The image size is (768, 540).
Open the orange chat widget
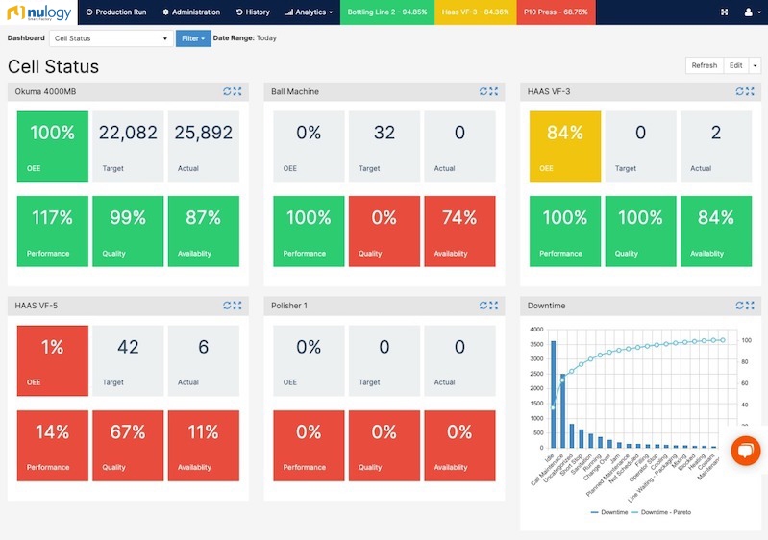(746, 451)
